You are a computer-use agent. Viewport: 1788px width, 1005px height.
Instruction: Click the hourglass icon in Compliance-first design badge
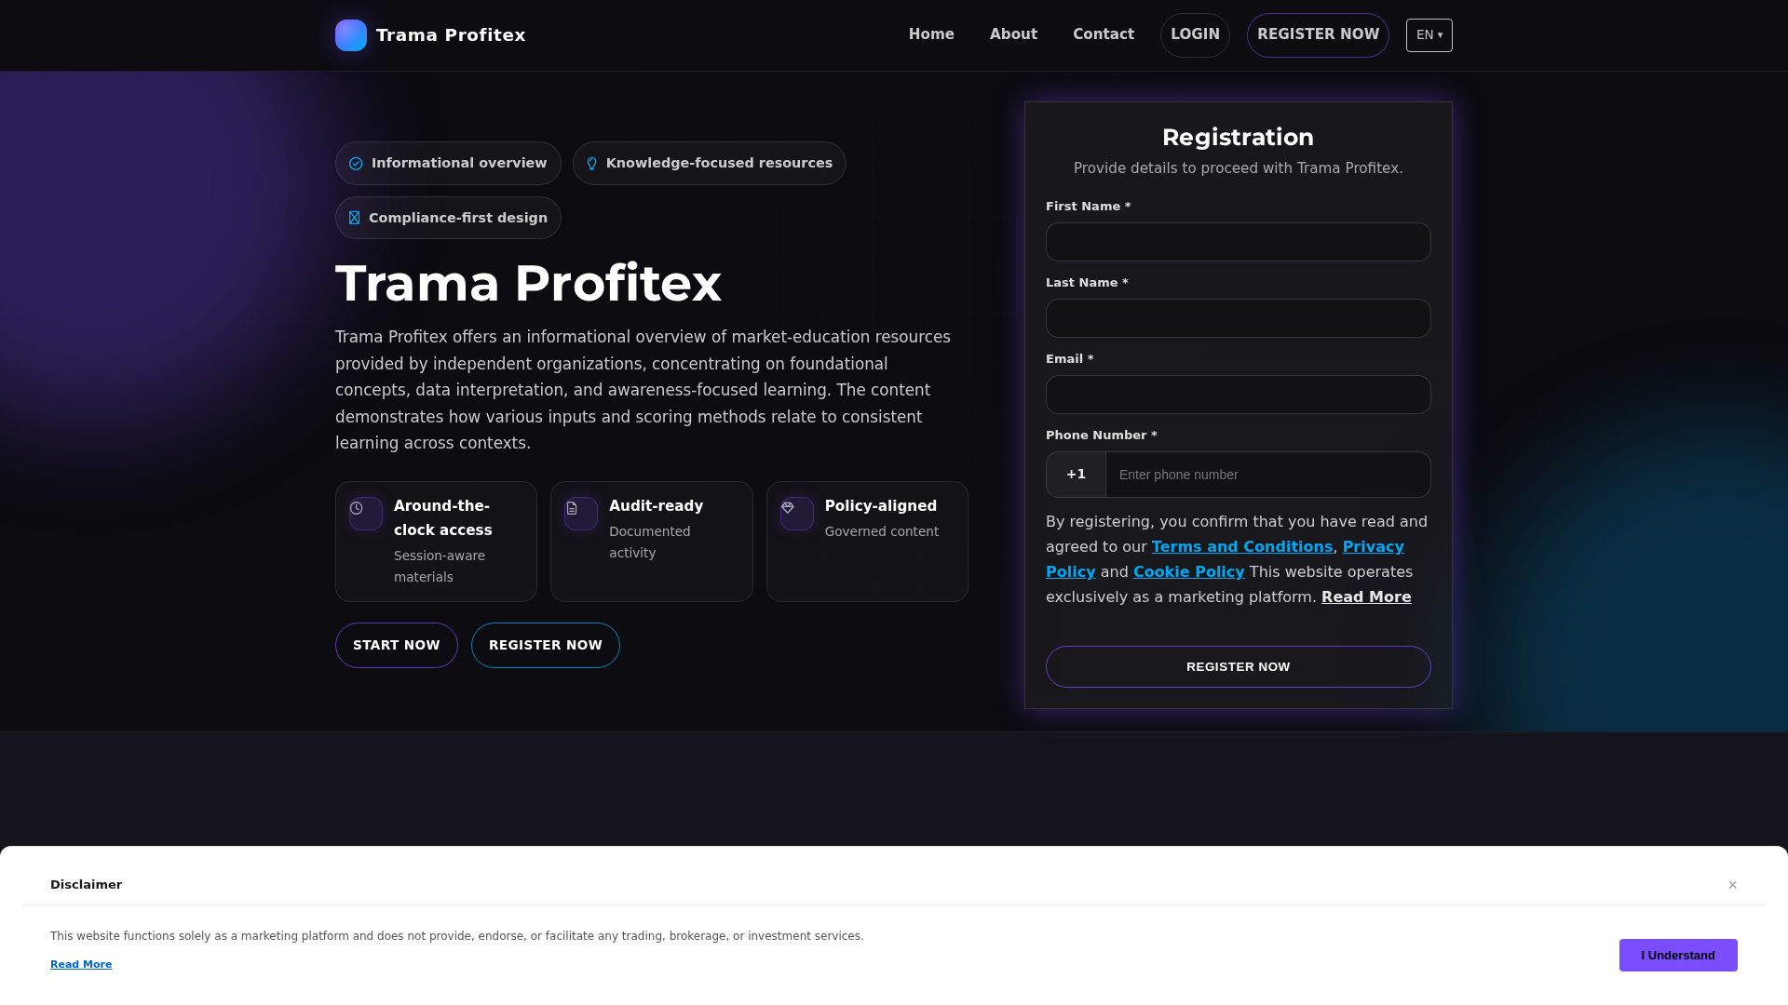tap(354, 218)
